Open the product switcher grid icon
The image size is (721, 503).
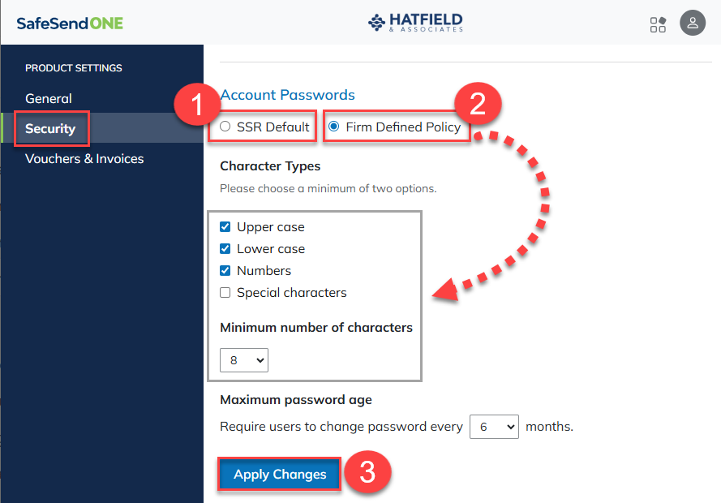658,24
